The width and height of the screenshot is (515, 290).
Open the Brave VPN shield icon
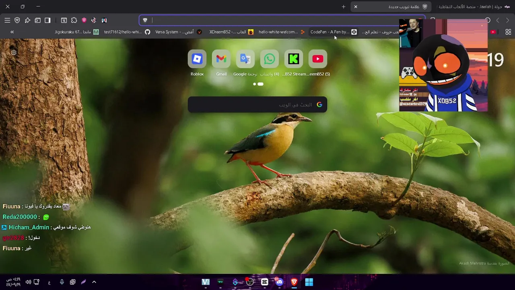(17, 20)
